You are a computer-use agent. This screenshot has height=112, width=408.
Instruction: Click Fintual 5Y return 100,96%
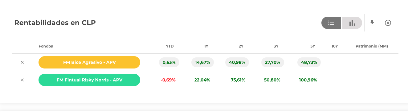tap(308, 80)
